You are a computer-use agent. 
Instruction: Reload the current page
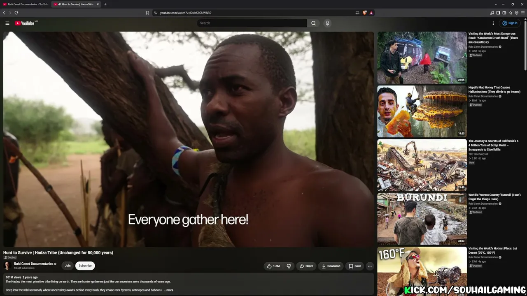pyautogui.click(x=16, y=13)
